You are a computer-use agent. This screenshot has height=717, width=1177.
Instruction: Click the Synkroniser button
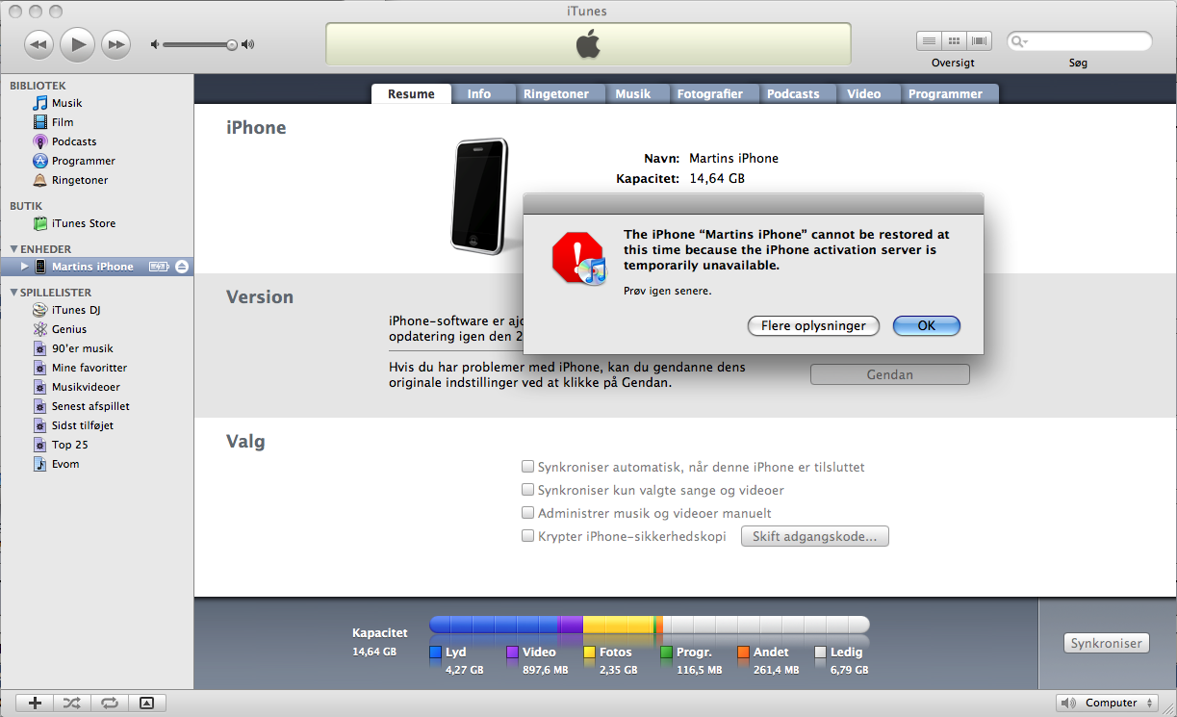[1106, 644]
